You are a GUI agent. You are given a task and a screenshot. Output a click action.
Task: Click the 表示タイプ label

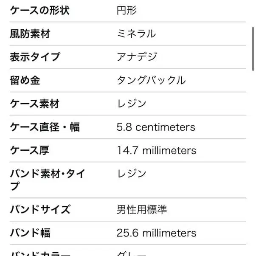point(35,57)
